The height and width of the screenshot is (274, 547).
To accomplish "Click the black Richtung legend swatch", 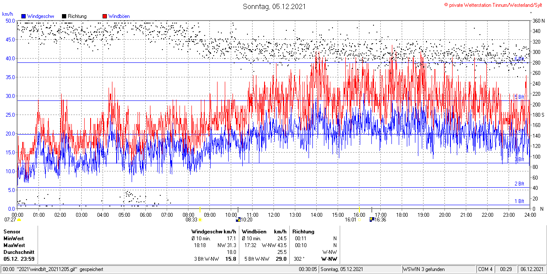I will pos(64,16).
